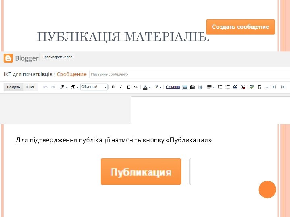Apply strikethrough formatting

pos(136,87)
